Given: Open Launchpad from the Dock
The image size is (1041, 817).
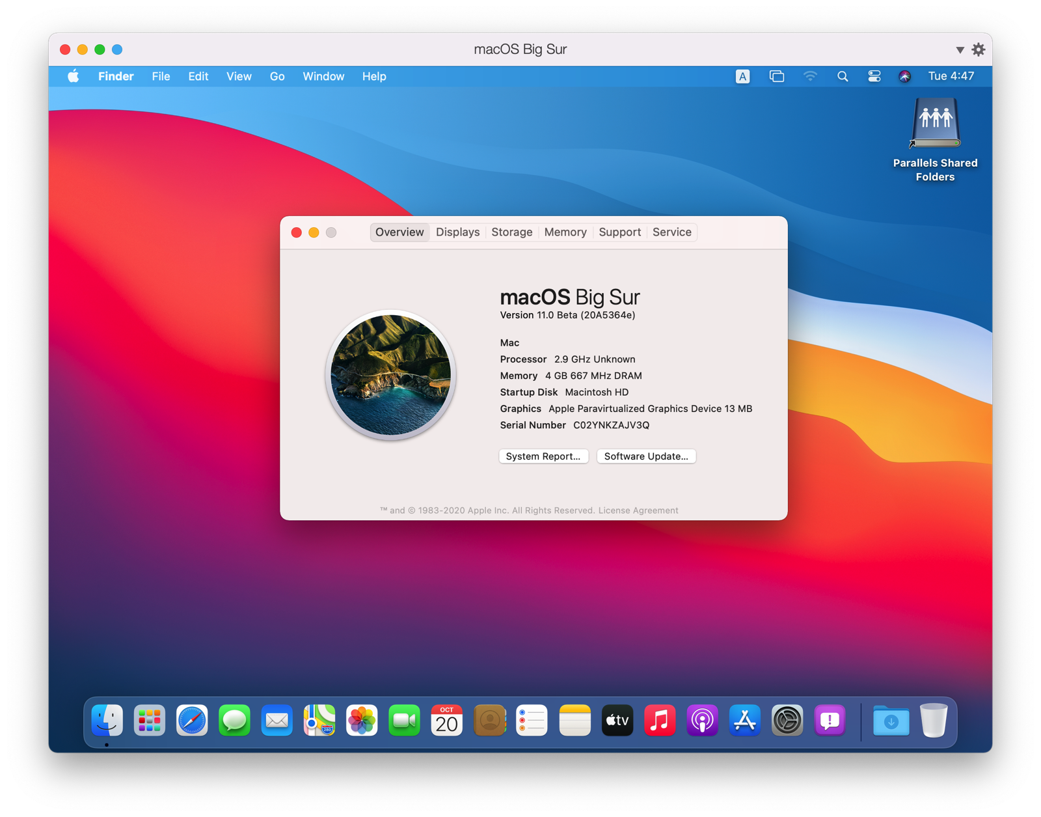Looking at the screenshot, I should pos(149,720).
